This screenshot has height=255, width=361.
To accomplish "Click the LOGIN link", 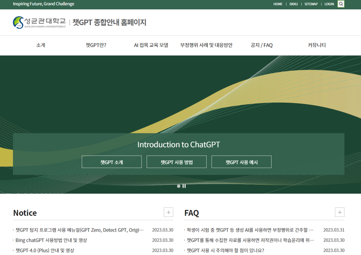I will pyautogui.click(x=329, y=4).
